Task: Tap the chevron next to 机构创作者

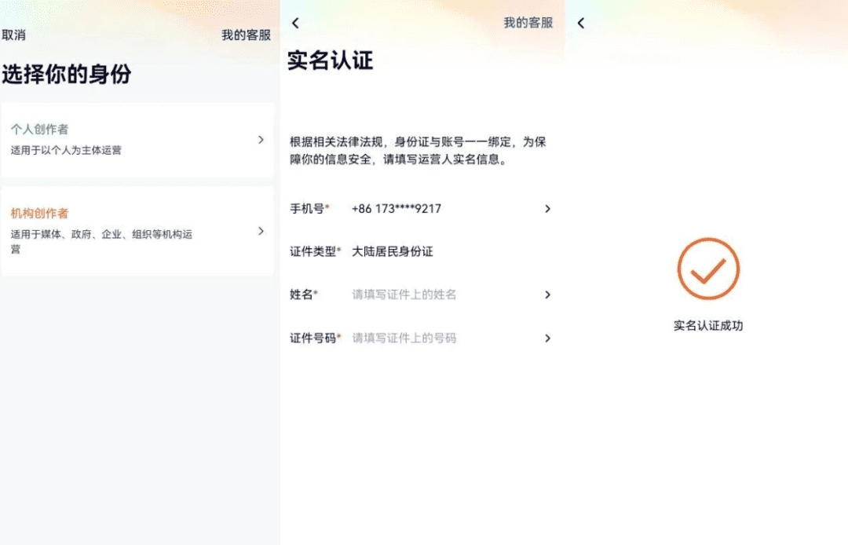Action: point(261,230)
